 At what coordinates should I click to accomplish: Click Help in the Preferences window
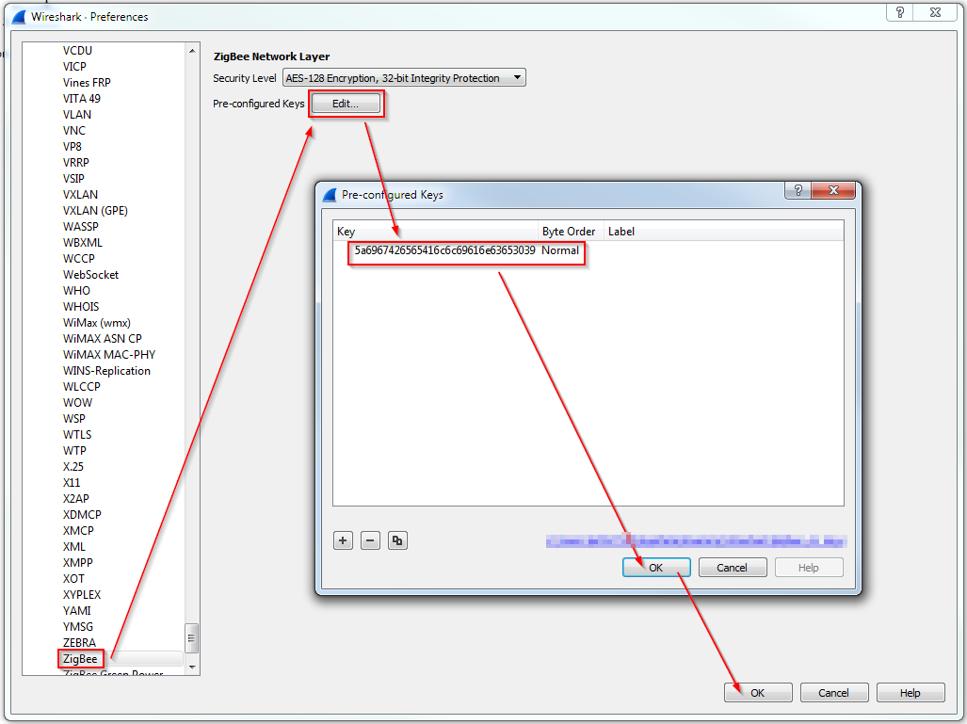pos(910,692)
